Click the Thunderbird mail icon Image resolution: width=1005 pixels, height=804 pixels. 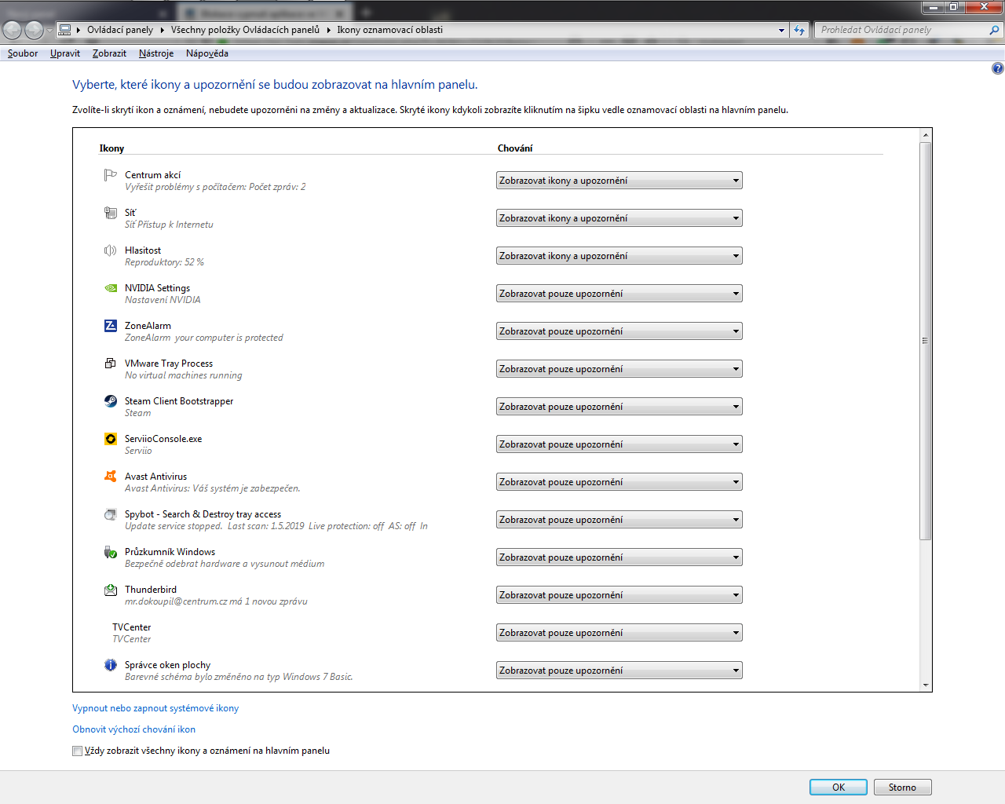tap(111, 590)
